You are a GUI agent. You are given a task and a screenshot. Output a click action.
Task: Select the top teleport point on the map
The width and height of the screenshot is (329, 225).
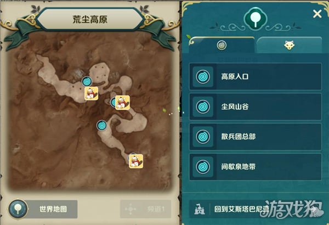[x=87, y=81]
